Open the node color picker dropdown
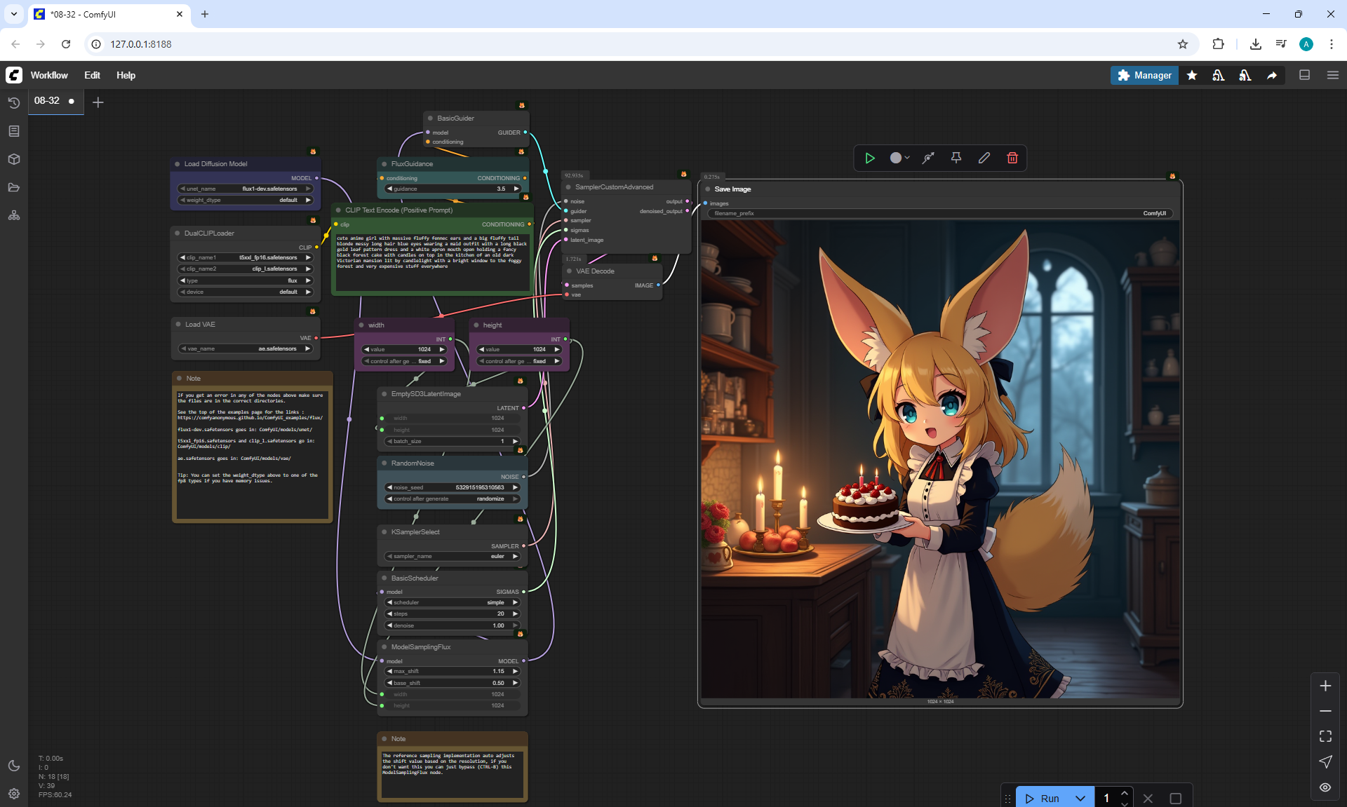Image resolution: width=1347 pixels, height=807 pixels. (x=899, y=158)
